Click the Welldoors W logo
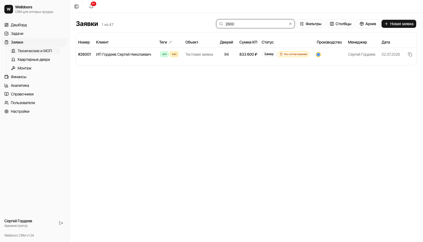 9,9
